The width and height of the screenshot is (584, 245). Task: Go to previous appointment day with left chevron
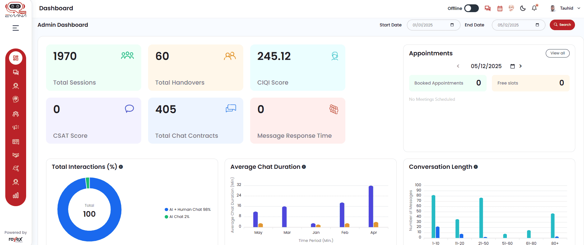(x=458, y=66)
